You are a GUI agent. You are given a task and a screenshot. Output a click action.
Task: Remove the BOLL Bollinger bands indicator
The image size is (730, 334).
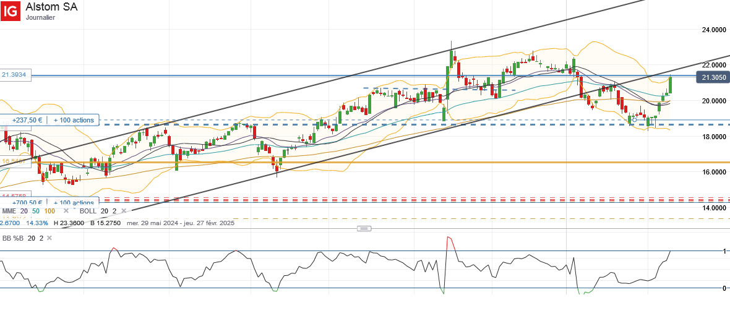tap(123, 211)
